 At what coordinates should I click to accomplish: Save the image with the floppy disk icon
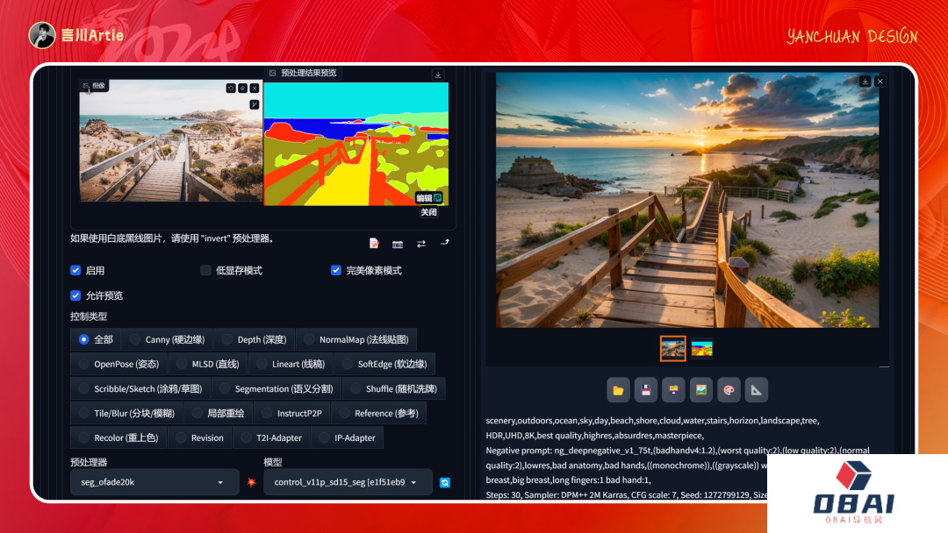pos(646,390)
